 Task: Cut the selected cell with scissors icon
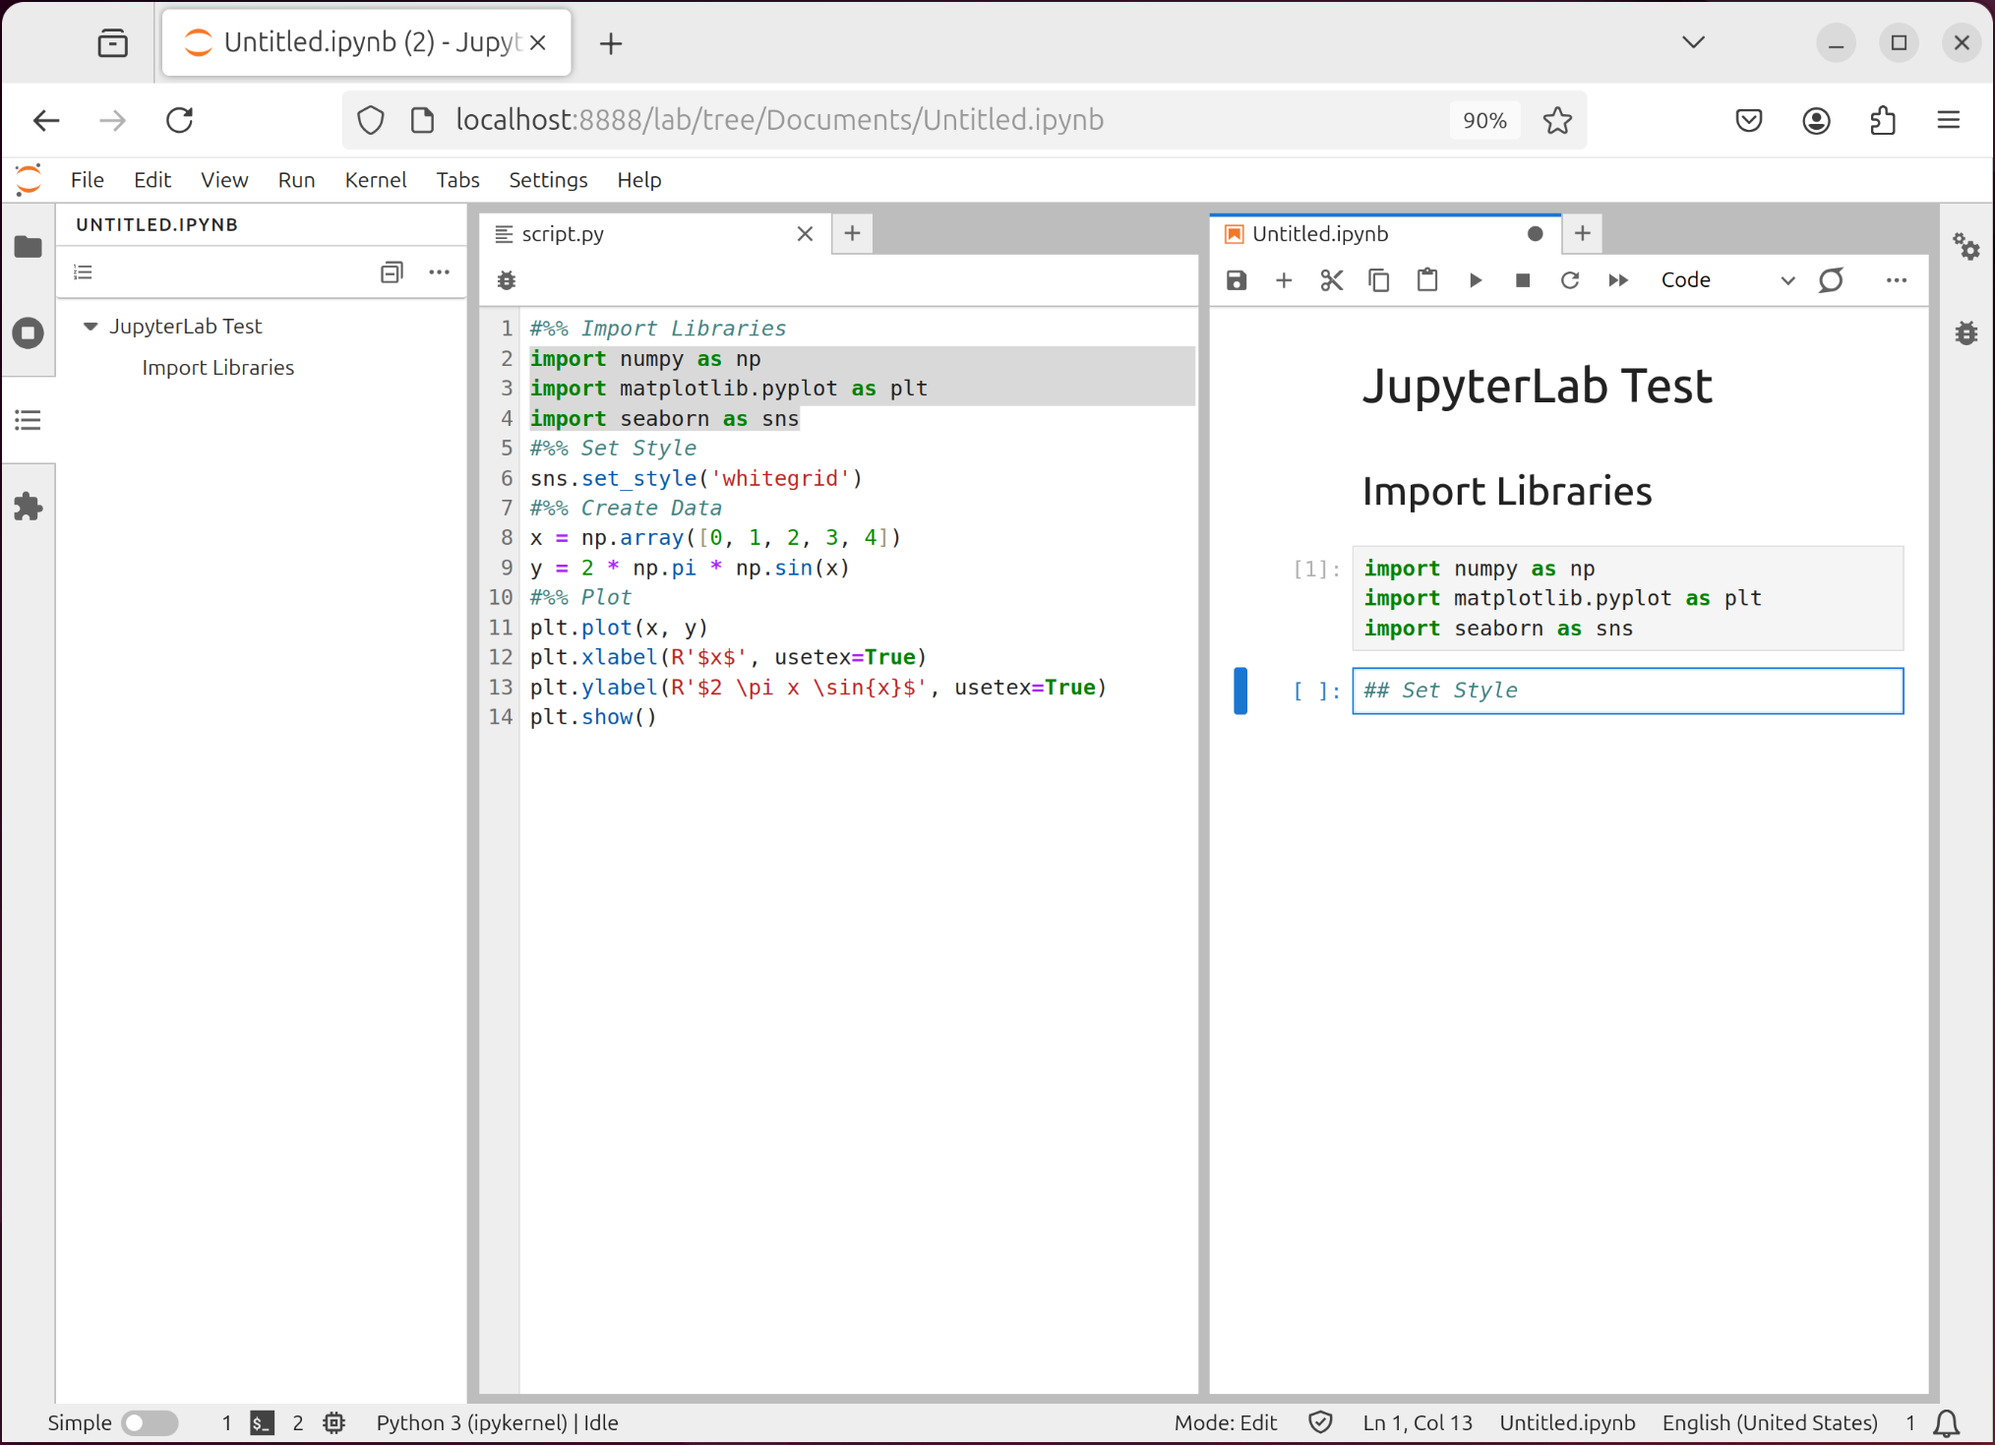coord(1331,280)
